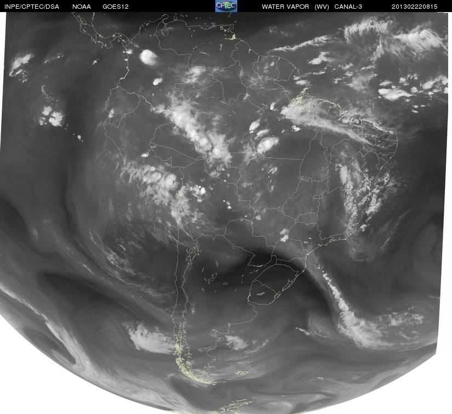Click the 201302220815 timestamp

coord(415,7)
